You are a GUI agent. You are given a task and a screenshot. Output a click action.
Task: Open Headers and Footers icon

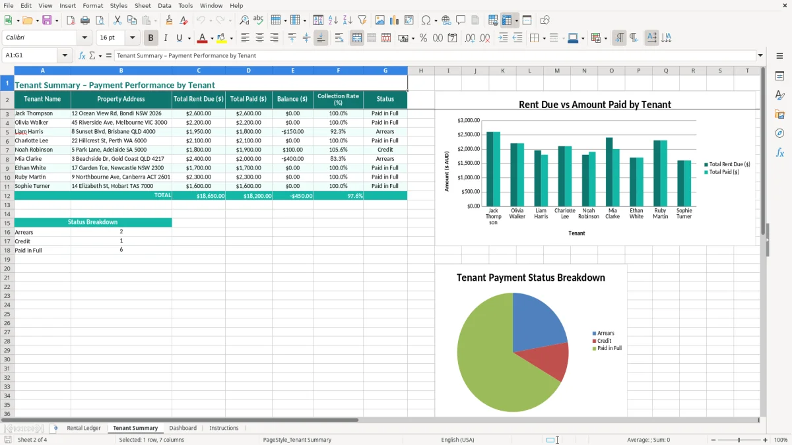[475, 20]
